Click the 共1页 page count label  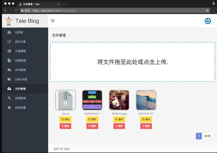click(208, 136)
